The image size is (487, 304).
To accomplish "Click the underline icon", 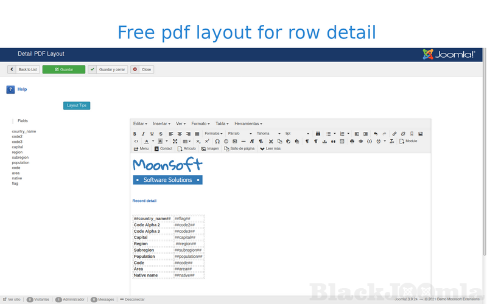I will point(152,134).
